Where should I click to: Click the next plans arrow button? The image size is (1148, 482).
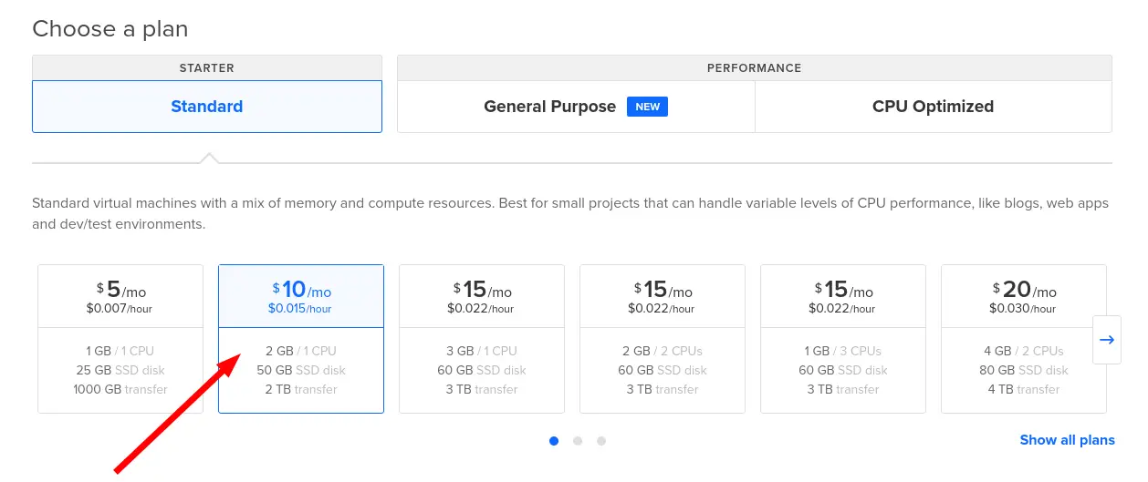(1106, 340)
